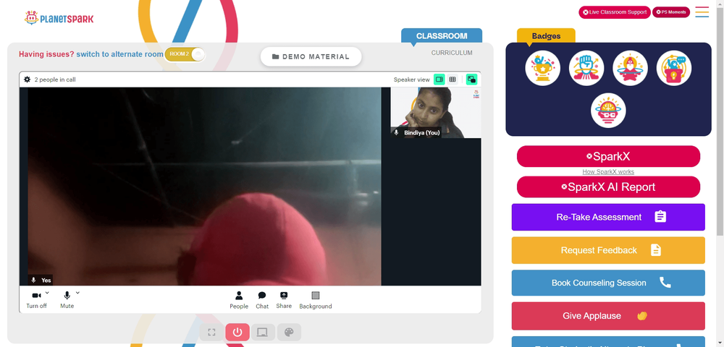The image size is (724, 347).
Task: Click Live Classroom Support button
Action: [x=615, y=12]
